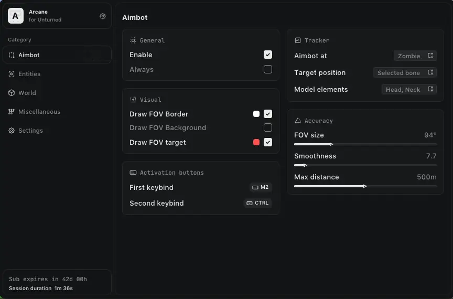The width and height of the screenshot is (453, 299).
Task: Uncheck Draw FOV Border checkbox
Action: pos(268,114)
